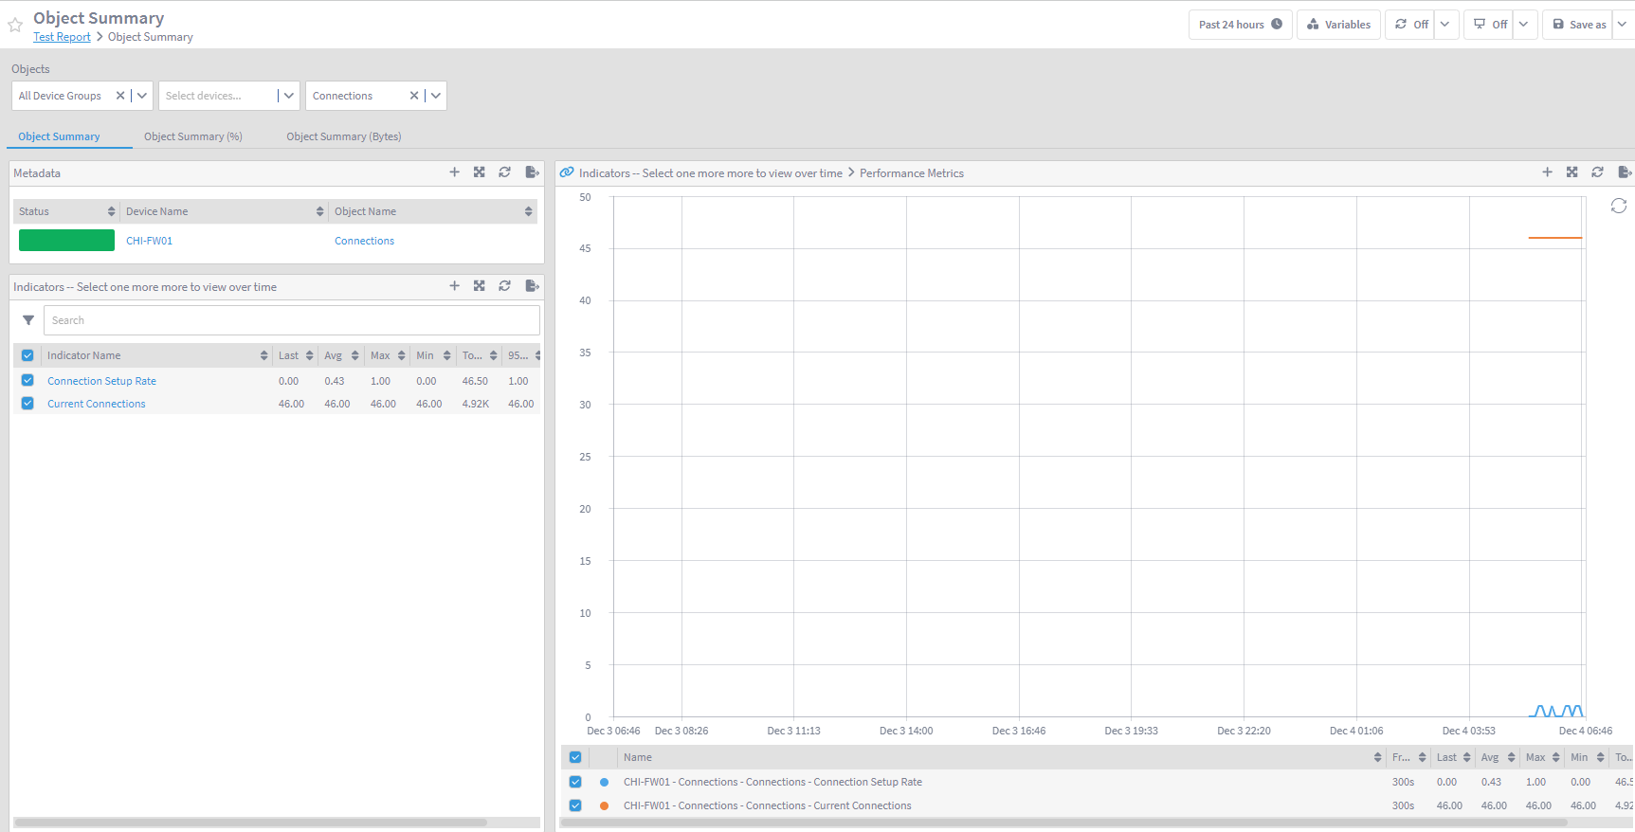Refresh the Metadata panel
Screen dimensions: 1635x832
click(x=505, y=172)
